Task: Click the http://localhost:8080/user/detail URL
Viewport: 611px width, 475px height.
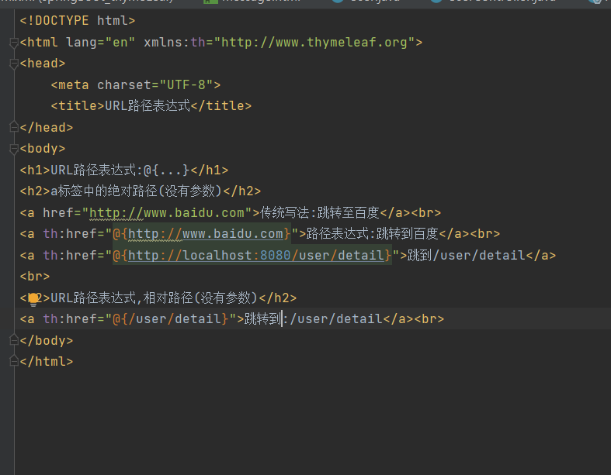Action: tap(256, 256)
